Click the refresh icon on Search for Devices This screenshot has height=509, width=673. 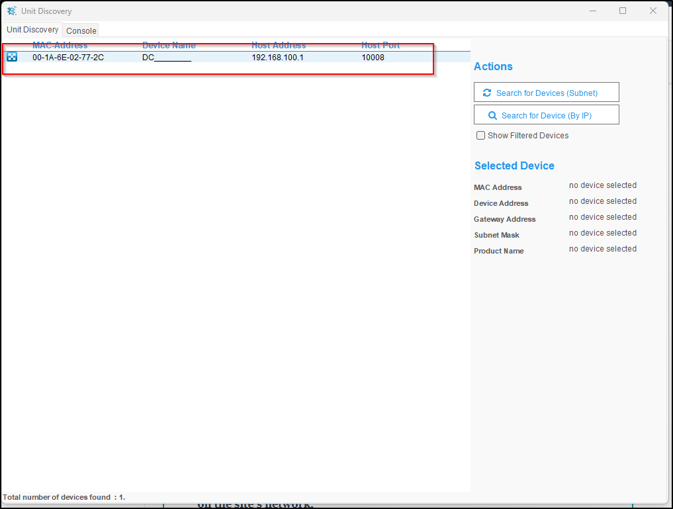click(487, 93)
